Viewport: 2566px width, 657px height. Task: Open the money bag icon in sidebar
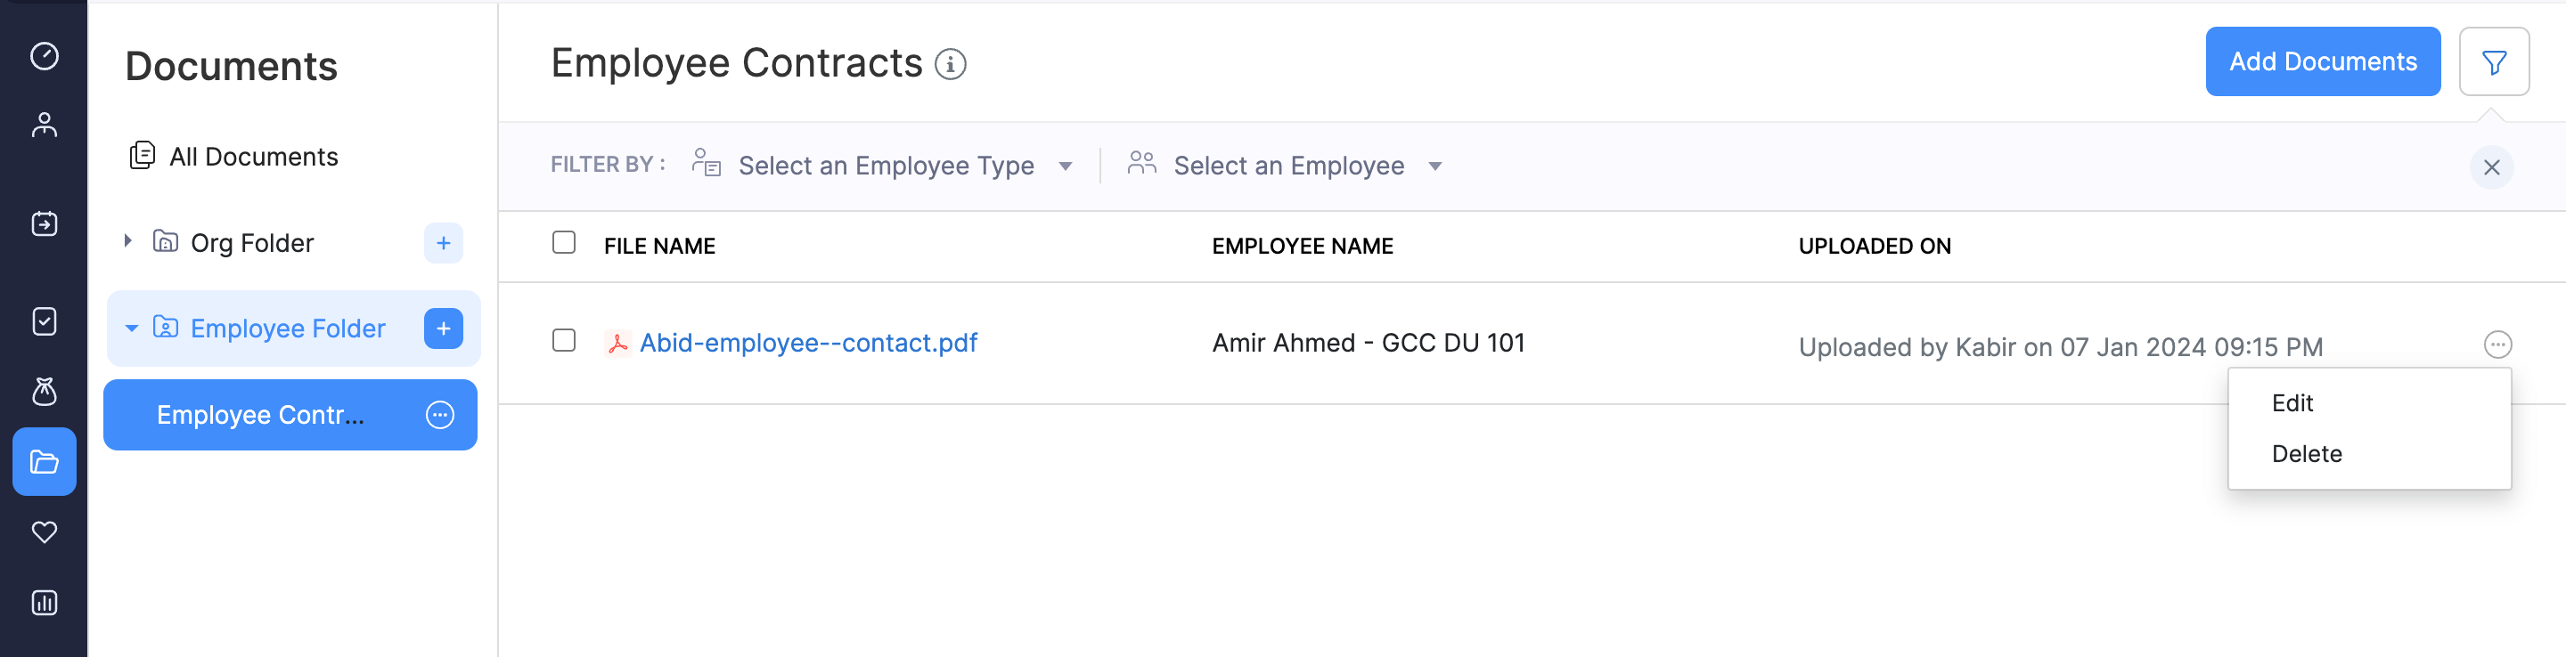click(44, 391)
